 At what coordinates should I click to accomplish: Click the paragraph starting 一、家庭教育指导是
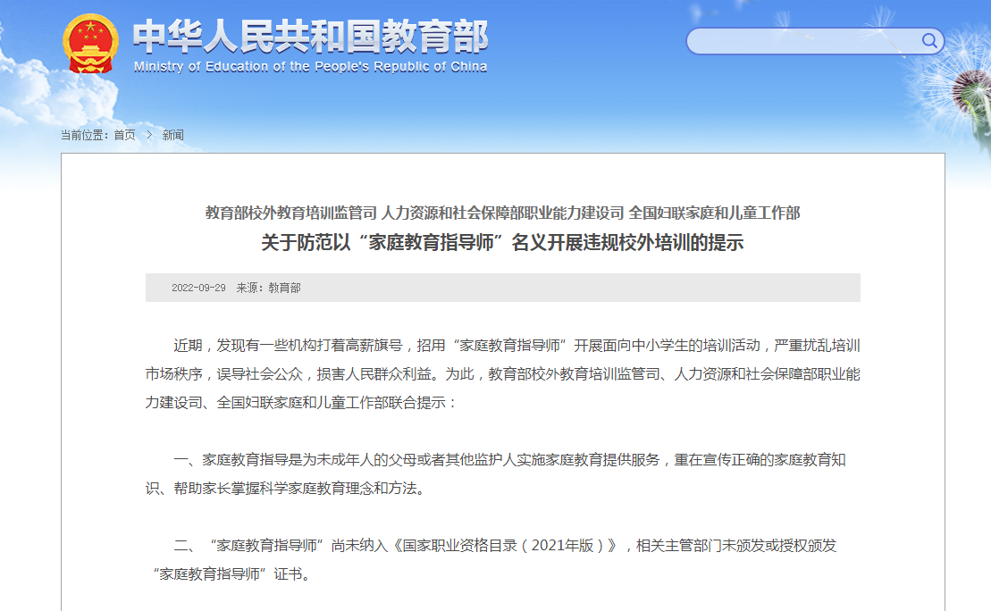[x=509, y=460]
